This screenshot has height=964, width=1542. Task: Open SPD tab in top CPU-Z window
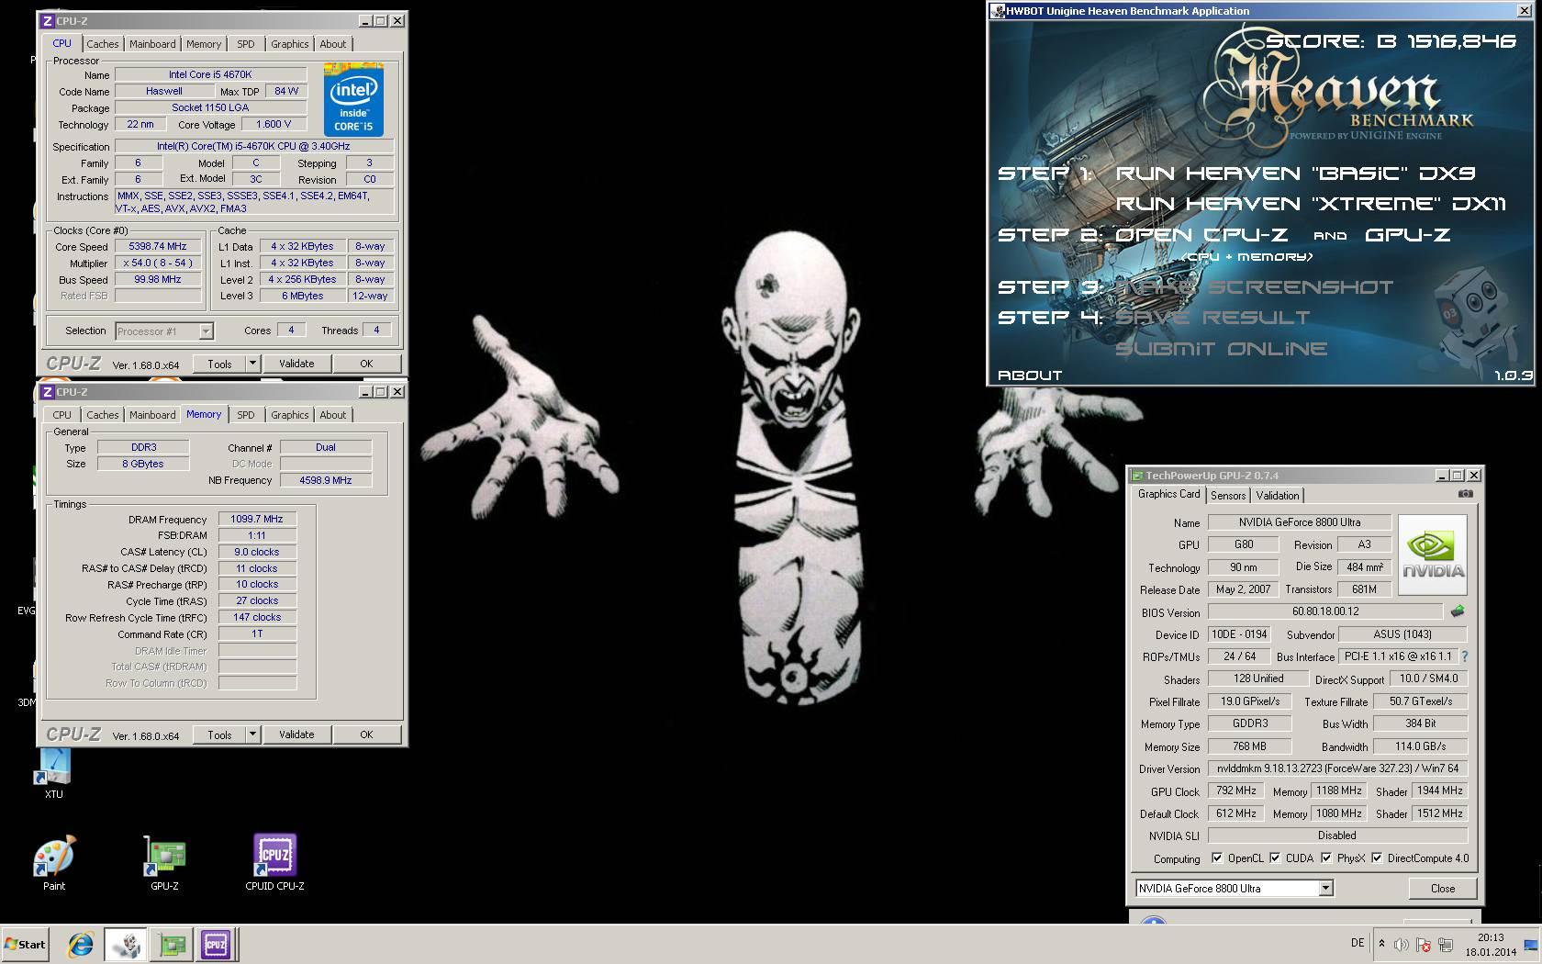(246, 44)
